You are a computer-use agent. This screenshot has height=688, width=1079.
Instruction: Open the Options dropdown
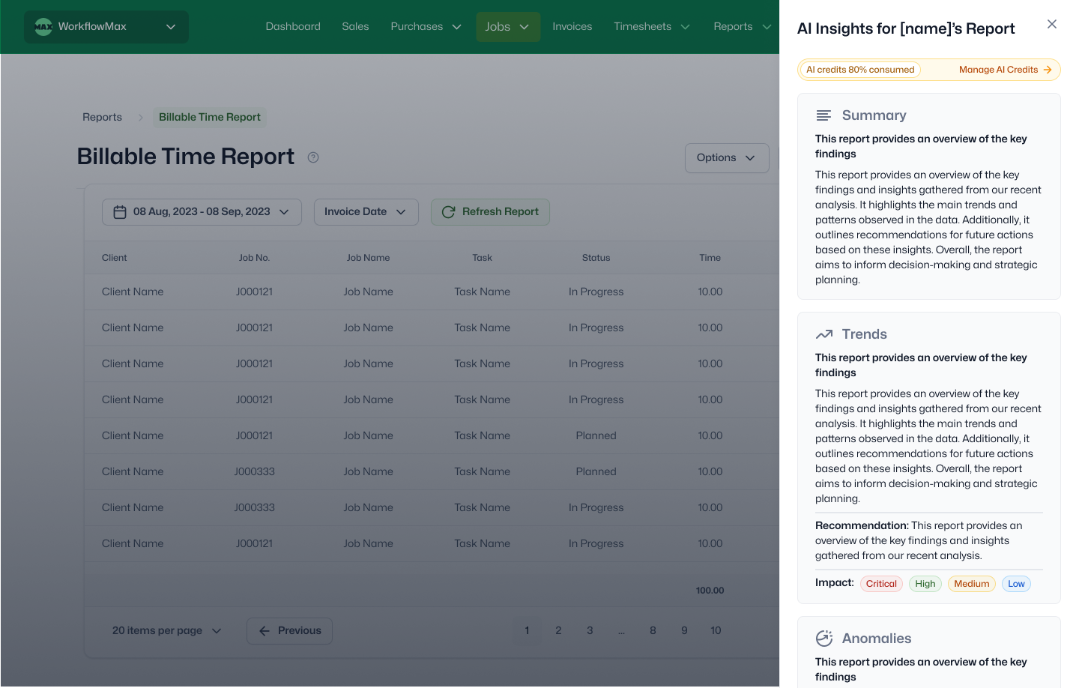point(725,158)
